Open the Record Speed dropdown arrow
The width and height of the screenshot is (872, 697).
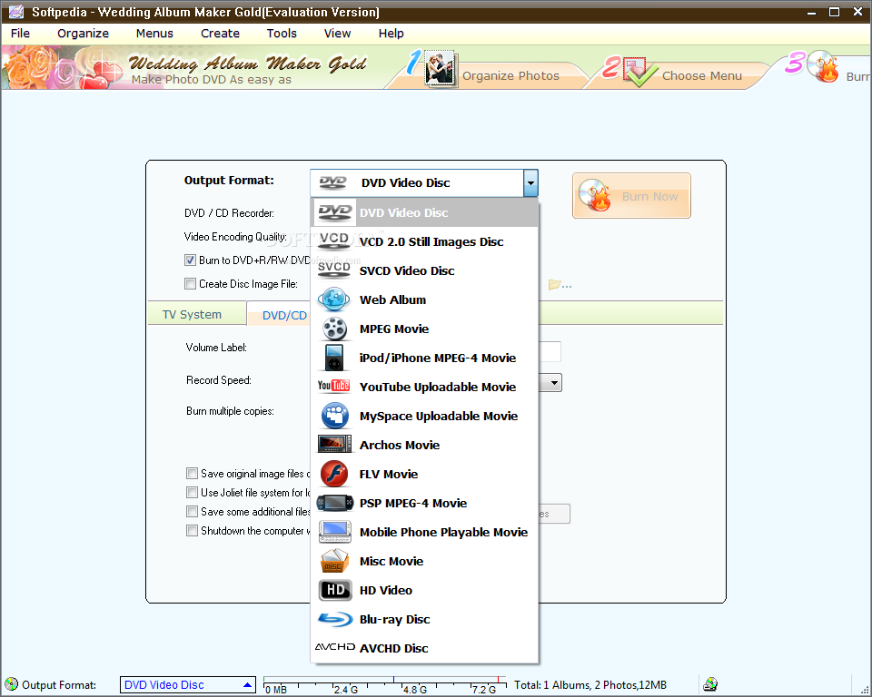(554, 383)
